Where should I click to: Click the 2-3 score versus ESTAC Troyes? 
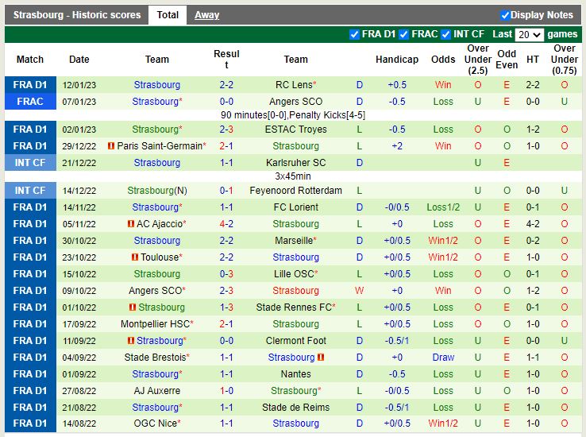tap(226, 130)
